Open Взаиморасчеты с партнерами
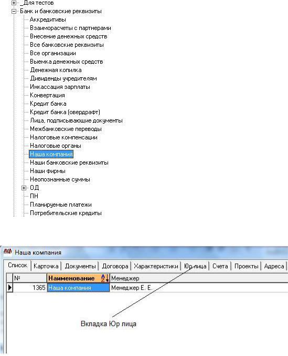Image resolution: width=288 pixels, height=356 pixels. (x=70, y=28)
